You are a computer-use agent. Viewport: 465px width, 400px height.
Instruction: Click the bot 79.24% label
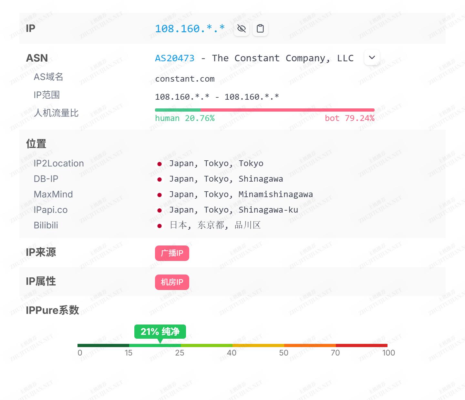point(349,118)
